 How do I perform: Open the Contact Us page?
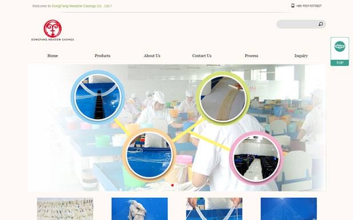(x=202, y=56)
